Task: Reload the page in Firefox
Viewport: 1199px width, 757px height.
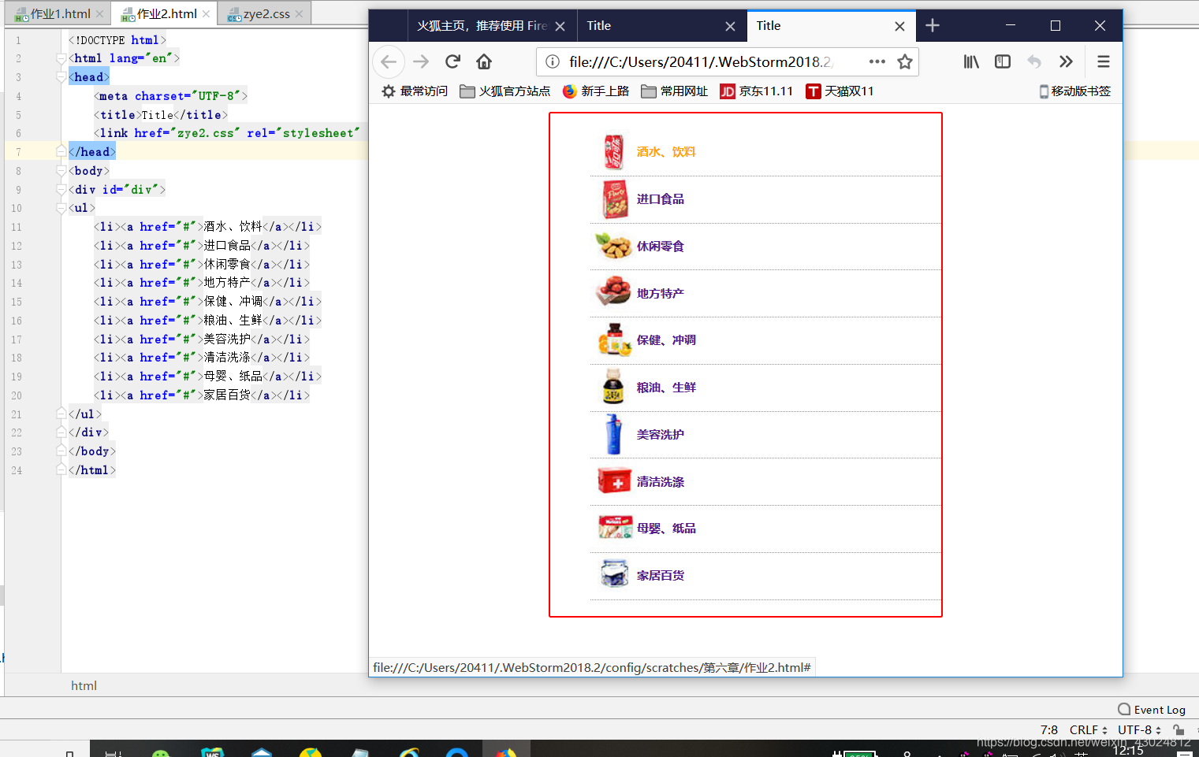Action: point(452,61)
